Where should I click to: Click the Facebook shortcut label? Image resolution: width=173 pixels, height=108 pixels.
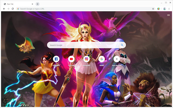click(x=56, y=65)
